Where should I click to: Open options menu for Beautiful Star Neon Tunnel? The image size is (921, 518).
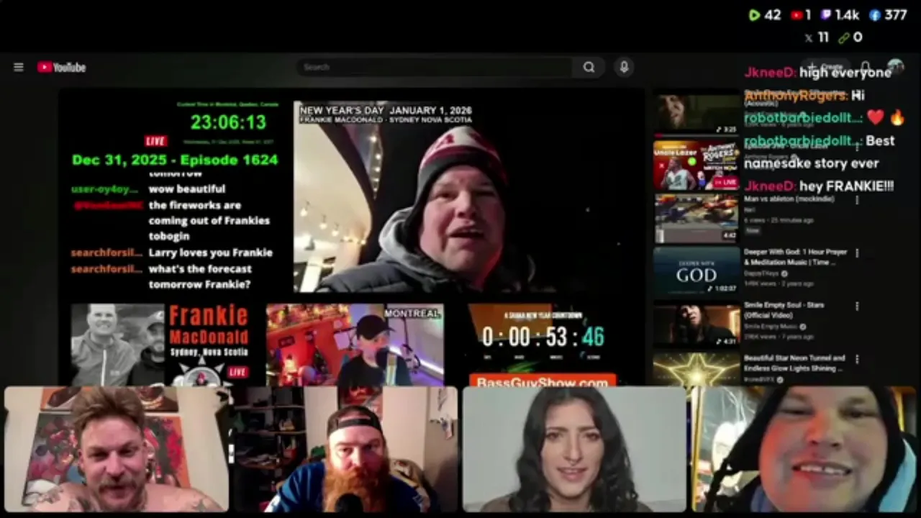857,358
